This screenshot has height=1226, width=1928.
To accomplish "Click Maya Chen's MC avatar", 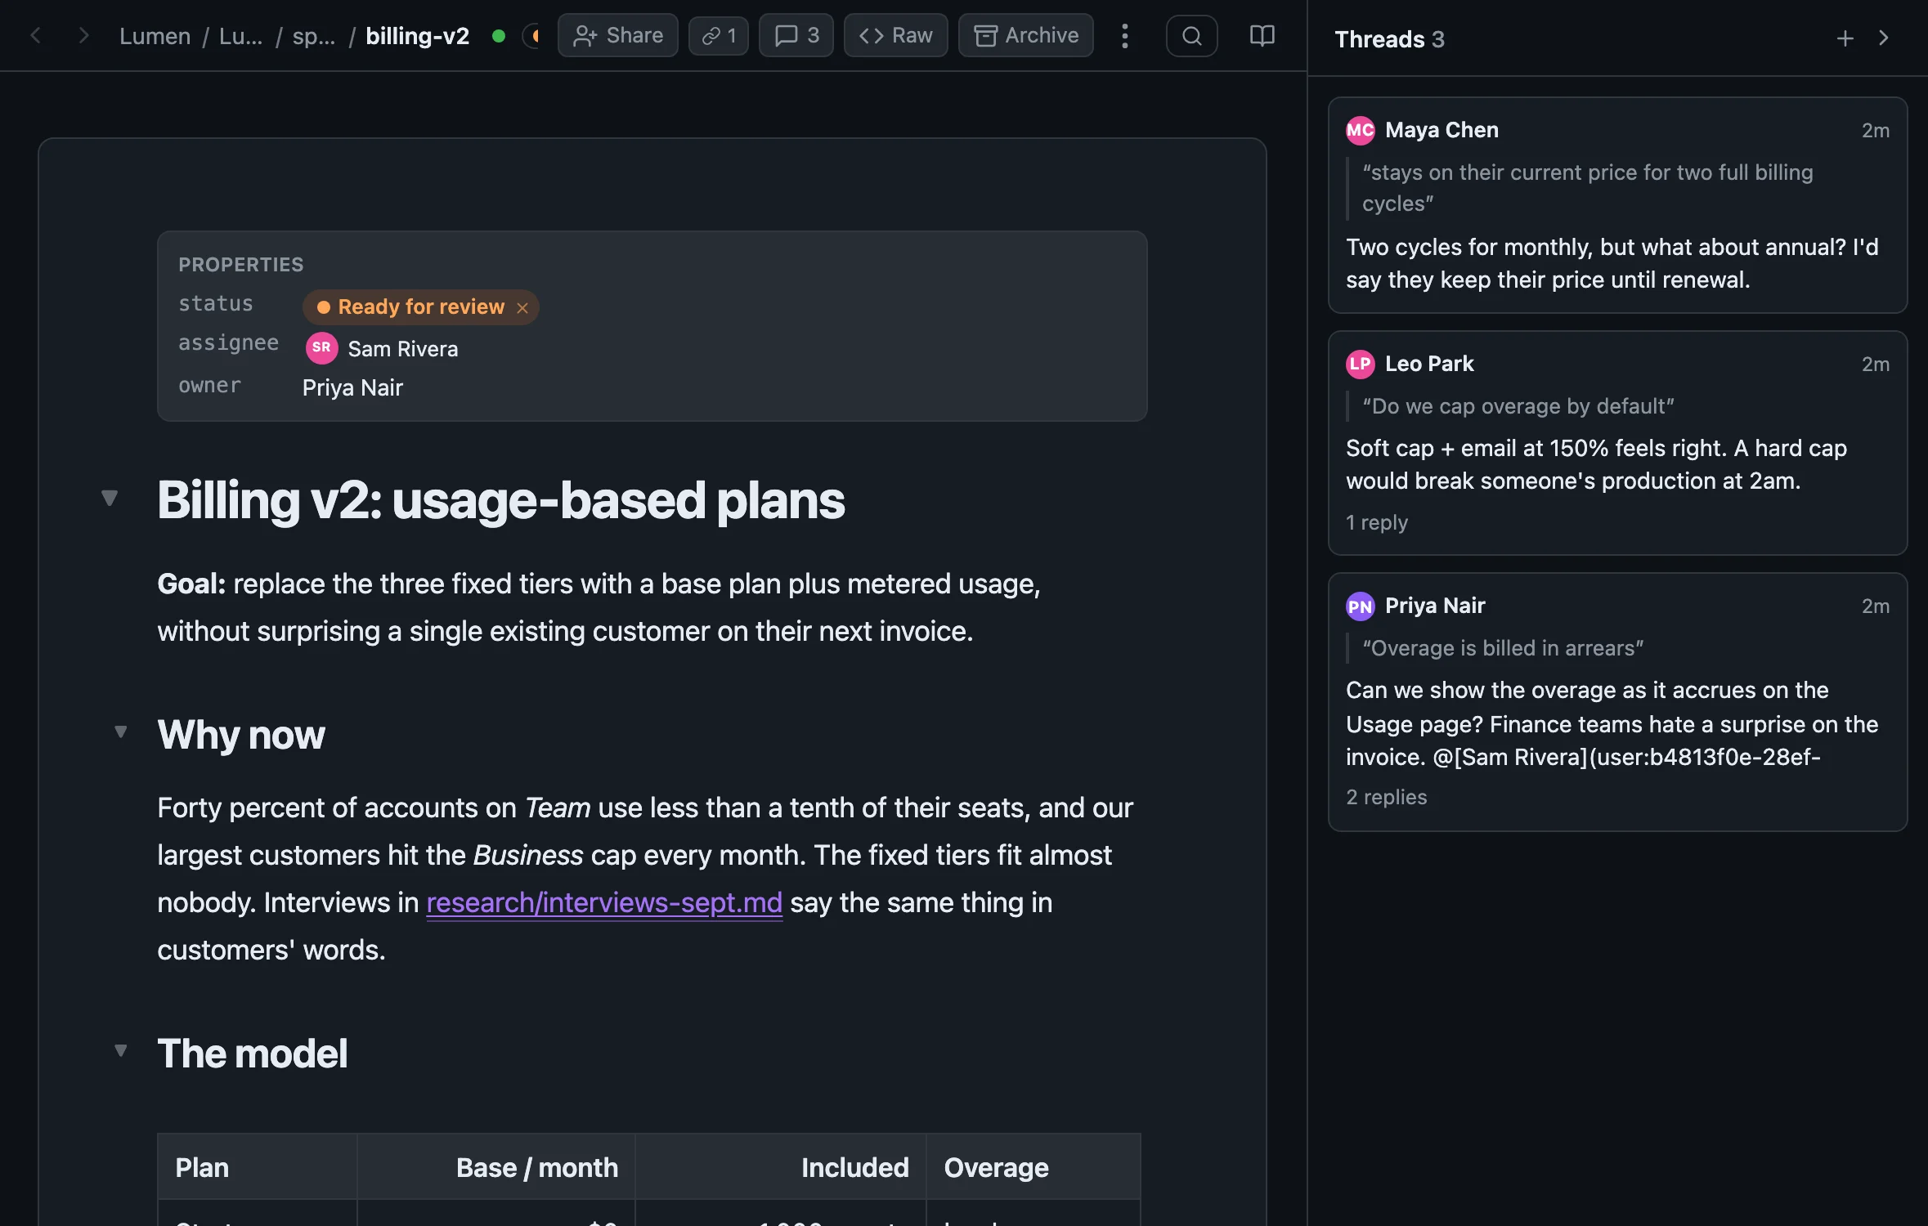I will (x=1361, y=130).
